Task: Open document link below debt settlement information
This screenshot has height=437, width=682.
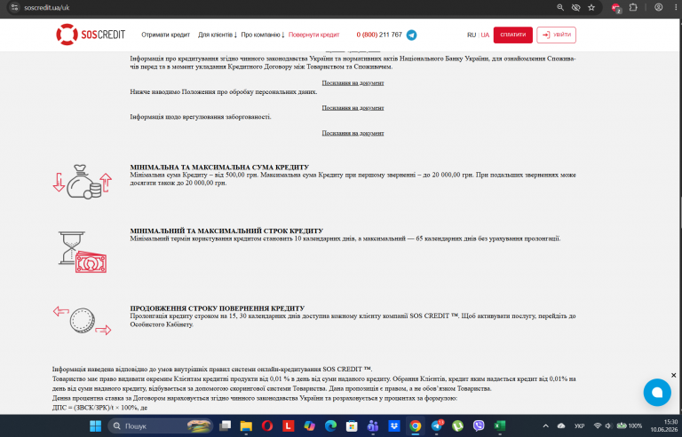Action: [353, 133]
